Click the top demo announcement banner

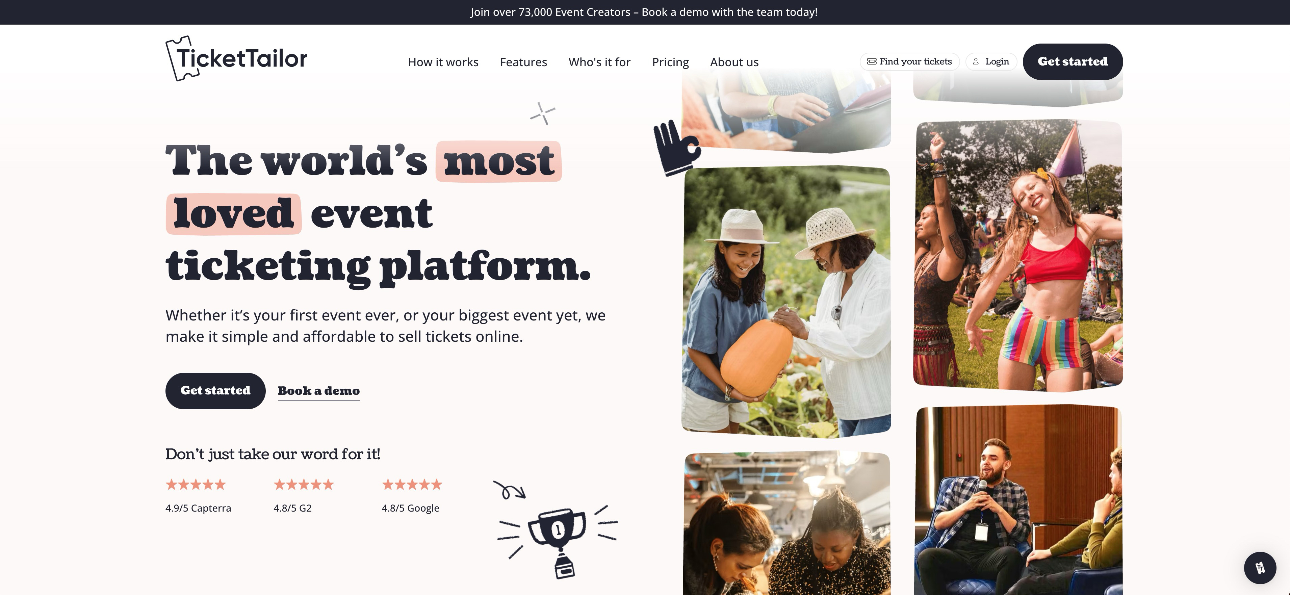click(x=644, y=12)
